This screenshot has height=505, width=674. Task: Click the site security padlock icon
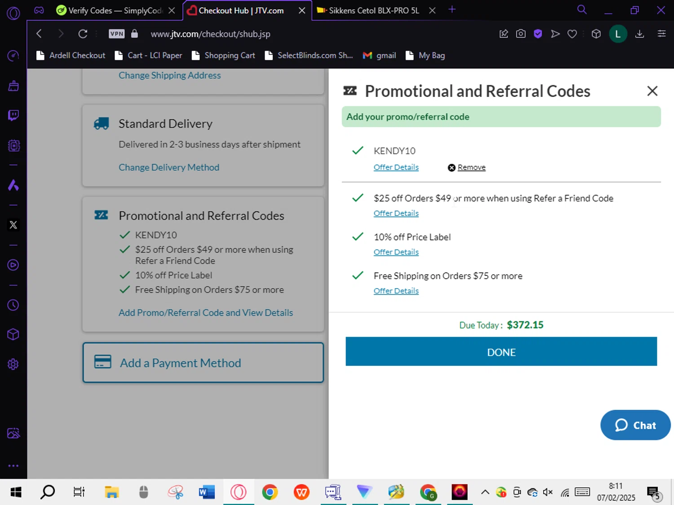click(134, 34)
